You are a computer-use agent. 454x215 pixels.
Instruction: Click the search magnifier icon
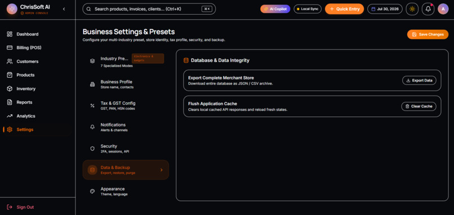pos(88,9)
